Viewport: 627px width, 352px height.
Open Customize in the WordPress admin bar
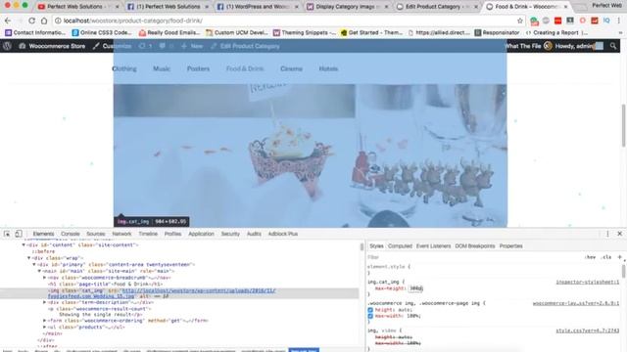113,46
